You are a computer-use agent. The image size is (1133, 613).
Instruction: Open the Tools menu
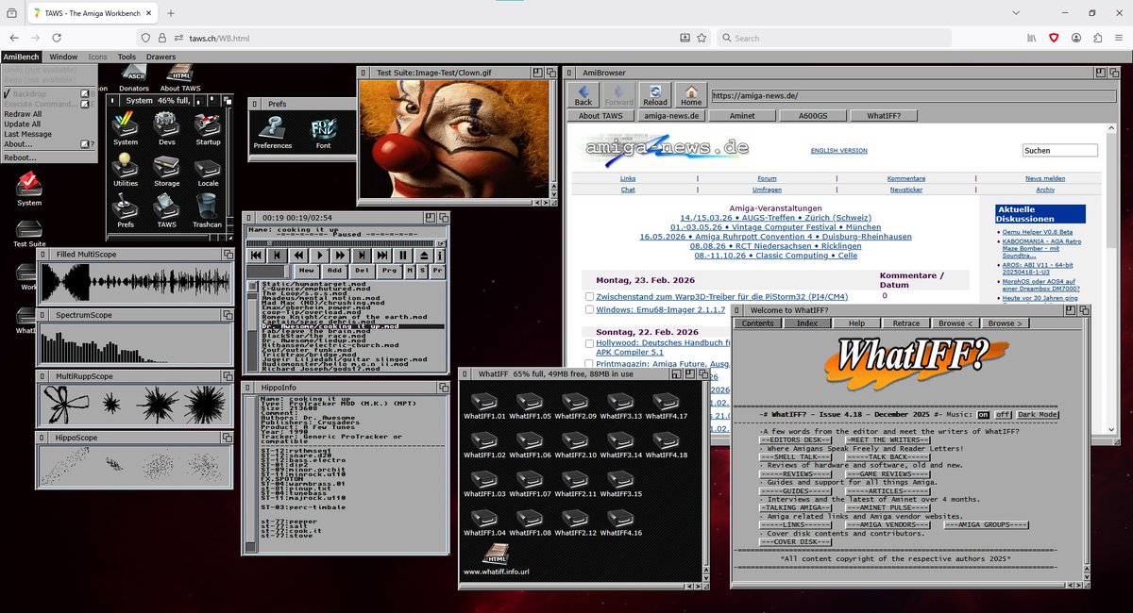click(x=127, y=57)
